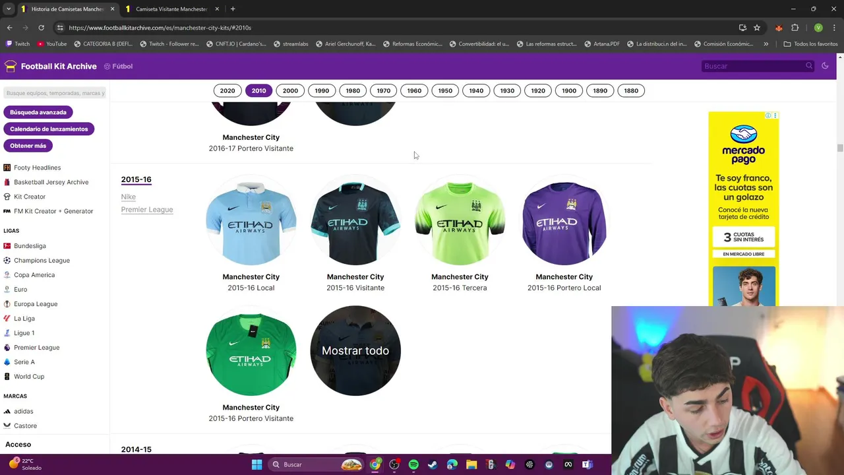This screenshot has height=475, width=844.
Task: Click Mostrar todo for 2015-16 kits
Action: [355, 351]
